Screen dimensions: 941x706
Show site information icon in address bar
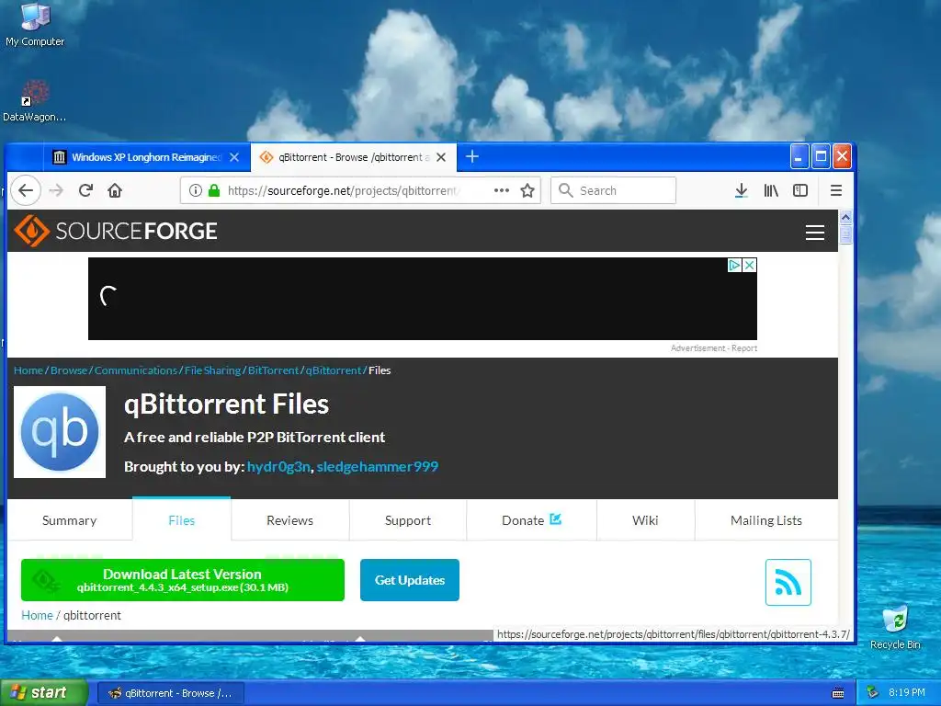click(195, 190)
